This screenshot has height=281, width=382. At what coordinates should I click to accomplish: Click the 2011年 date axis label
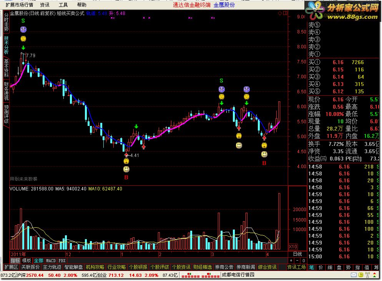(18, 254)
